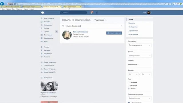Switch to Новости search category

140,23
